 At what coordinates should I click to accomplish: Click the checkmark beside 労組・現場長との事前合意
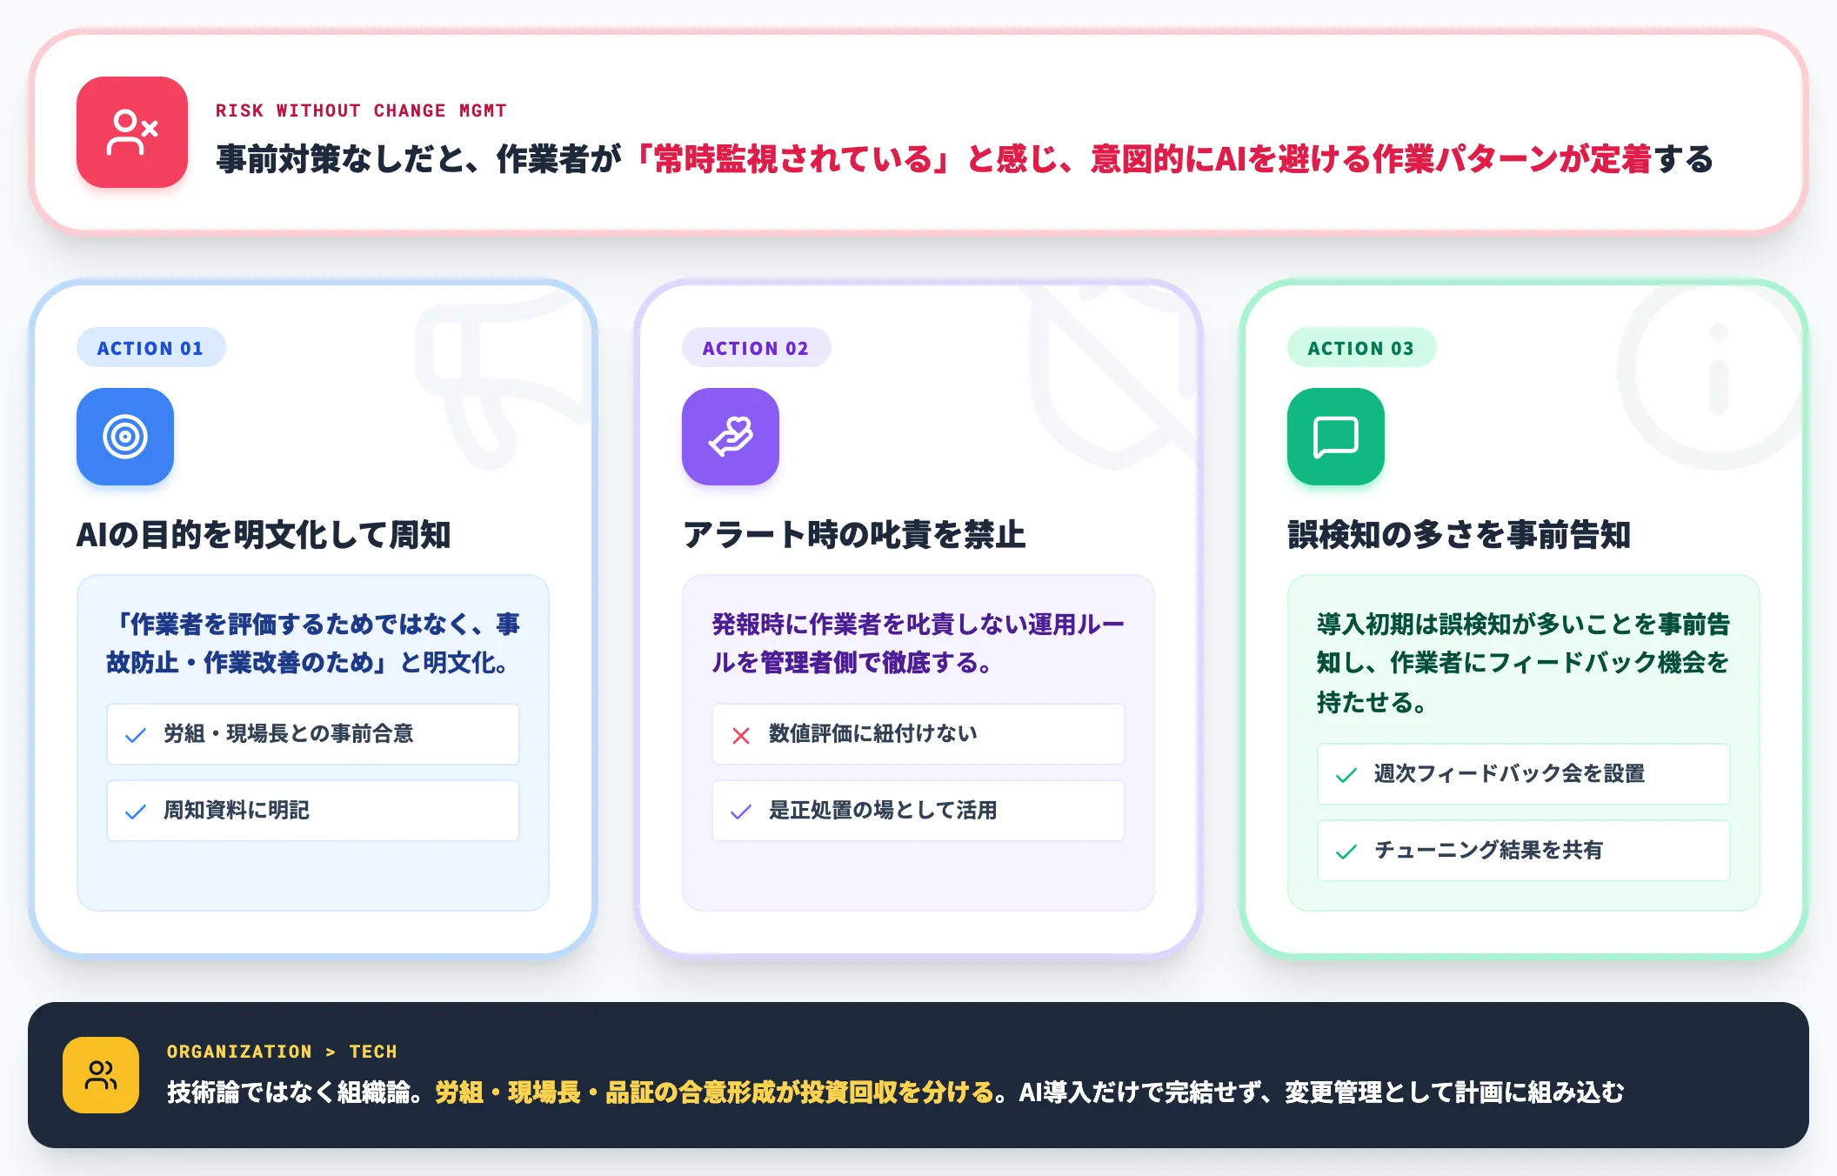pyautogui.click(x=136, y=735)
